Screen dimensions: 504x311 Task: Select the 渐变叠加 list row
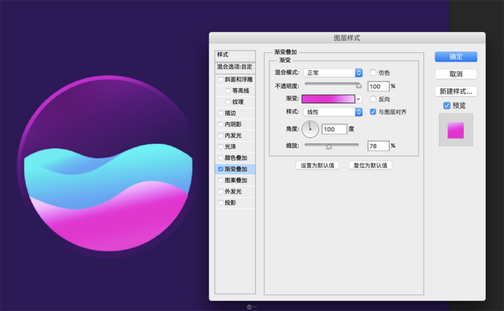[x=235, y=169]
